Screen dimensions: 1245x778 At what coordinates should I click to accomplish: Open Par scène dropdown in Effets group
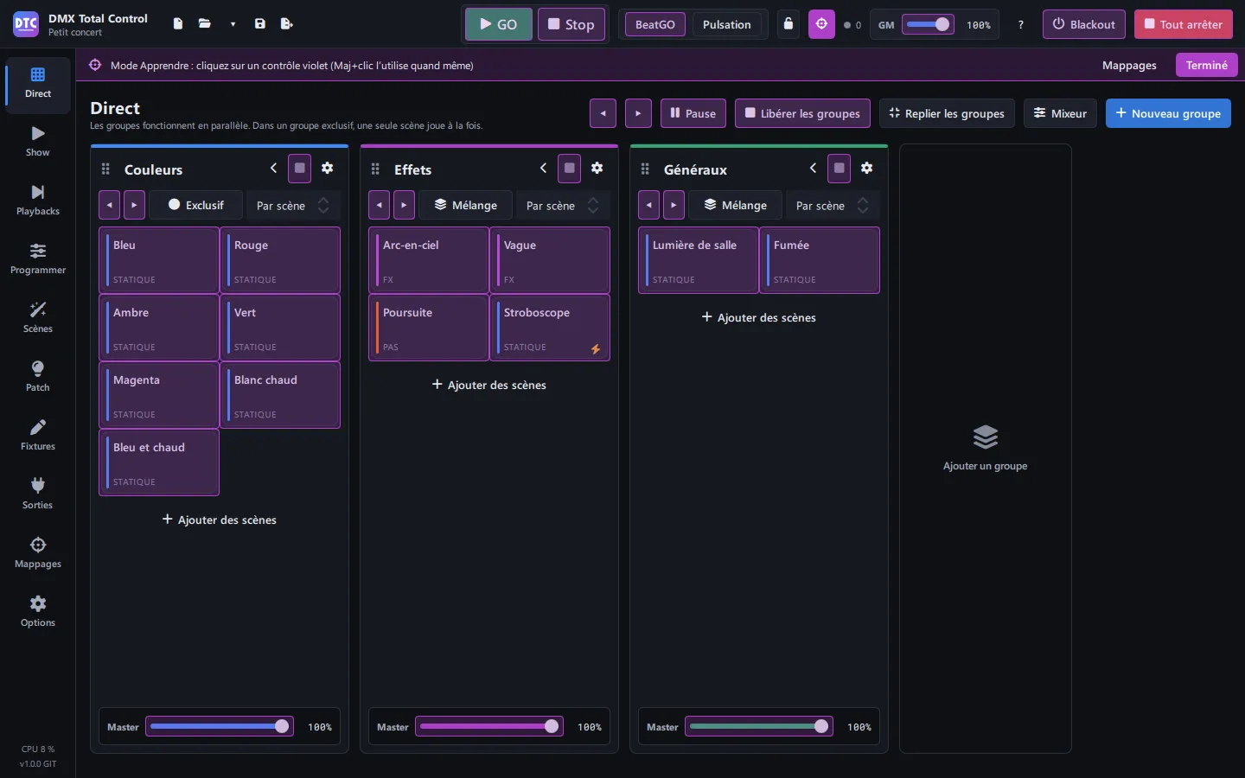click(563, 206)
